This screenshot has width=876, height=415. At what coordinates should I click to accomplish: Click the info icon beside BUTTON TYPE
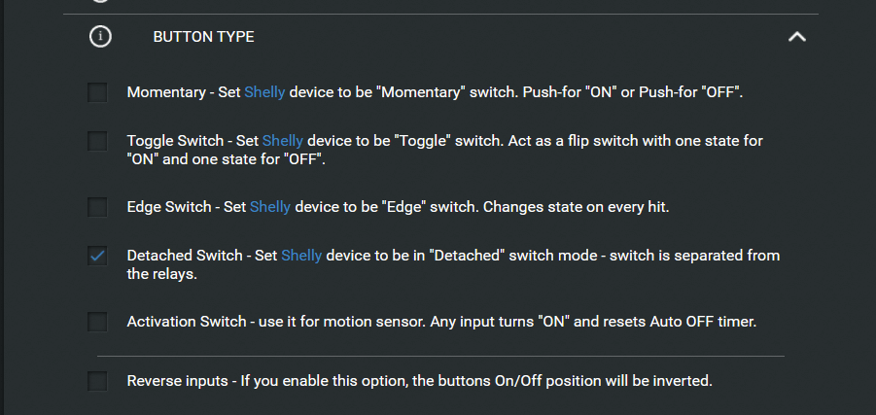click(100, 37)
